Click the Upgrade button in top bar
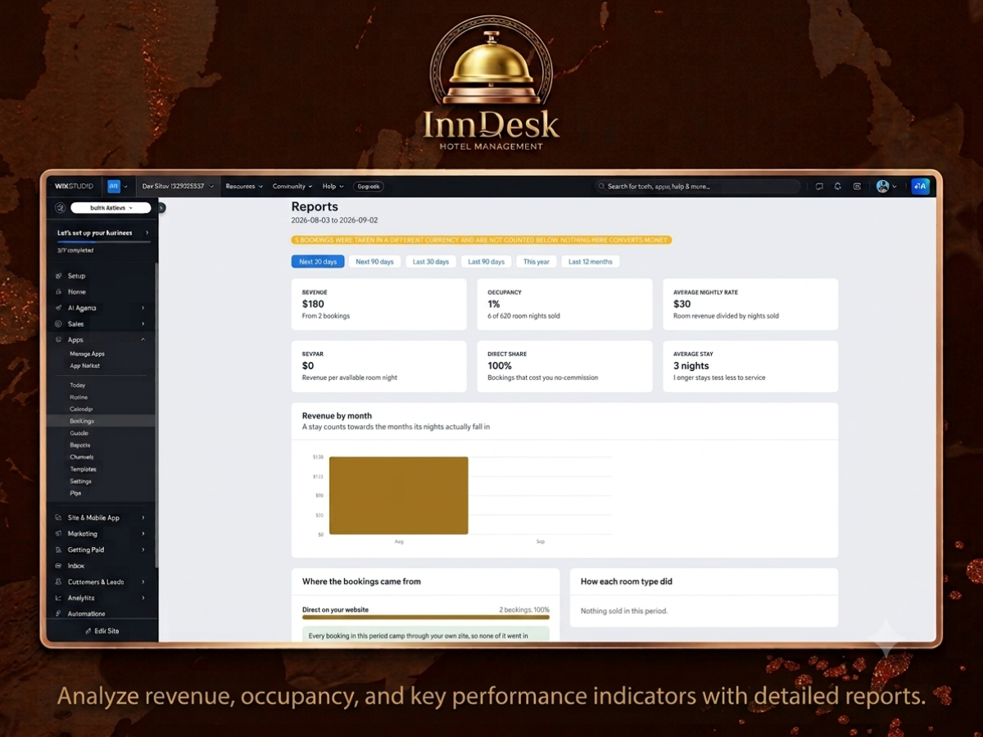Viewport: 983px width, 737px height. pyautogui.click(x=369, y=187)
